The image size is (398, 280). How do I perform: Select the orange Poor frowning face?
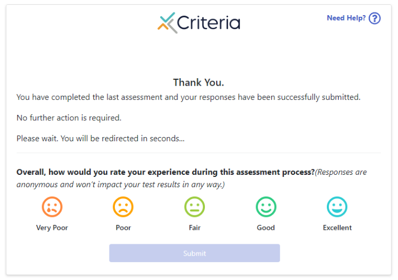pos(123,207)
